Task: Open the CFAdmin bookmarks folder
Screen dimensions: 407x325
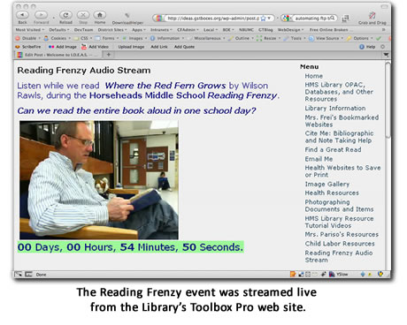Action: (x=188, y=30)
